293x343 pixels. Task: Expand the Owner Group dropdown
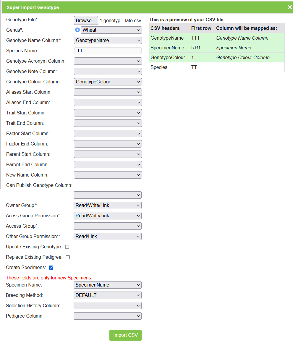coord(107,206)
